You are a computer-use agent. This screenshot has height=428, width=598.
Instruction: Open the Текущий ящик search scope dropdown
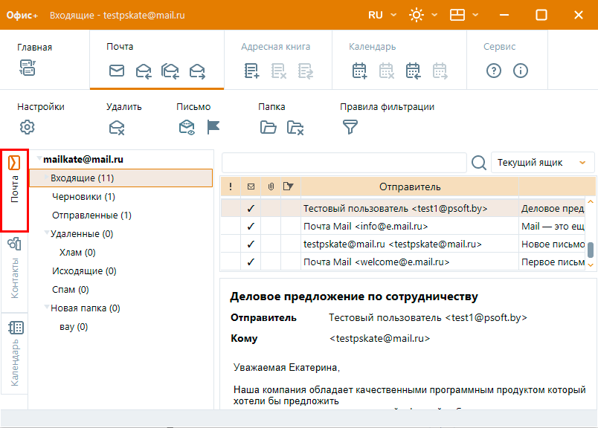pos(543,163)
